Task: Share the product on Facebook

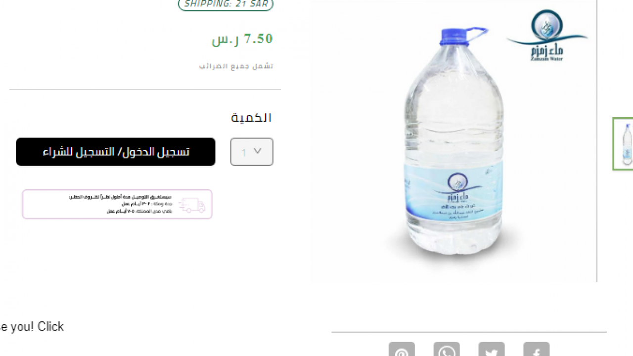Action: [537, 349]
